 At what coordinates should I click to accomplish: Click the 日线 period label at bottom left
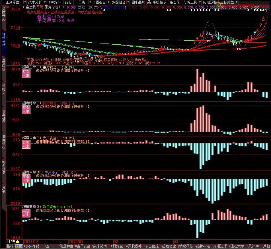(11, 242)
